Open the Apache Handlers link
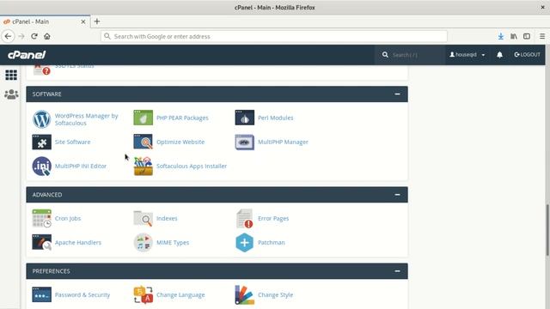 click(x=78, y=242)
